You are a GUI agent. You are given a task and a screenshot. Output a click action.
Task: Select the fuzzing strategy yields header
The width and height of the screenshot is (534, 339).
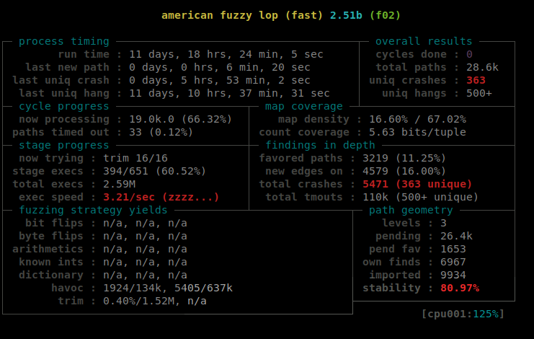click(x=94, y=210)
